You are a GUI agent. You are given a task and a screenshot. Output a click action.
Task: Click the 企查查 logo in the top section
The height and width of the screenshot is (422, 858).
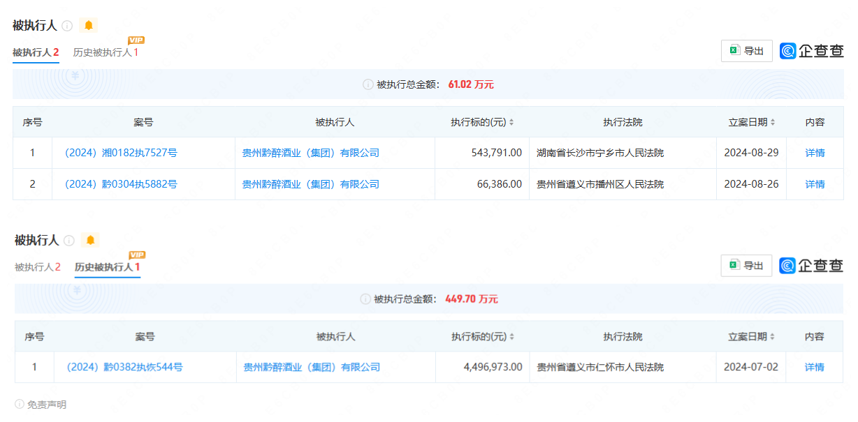pos(812,51)
